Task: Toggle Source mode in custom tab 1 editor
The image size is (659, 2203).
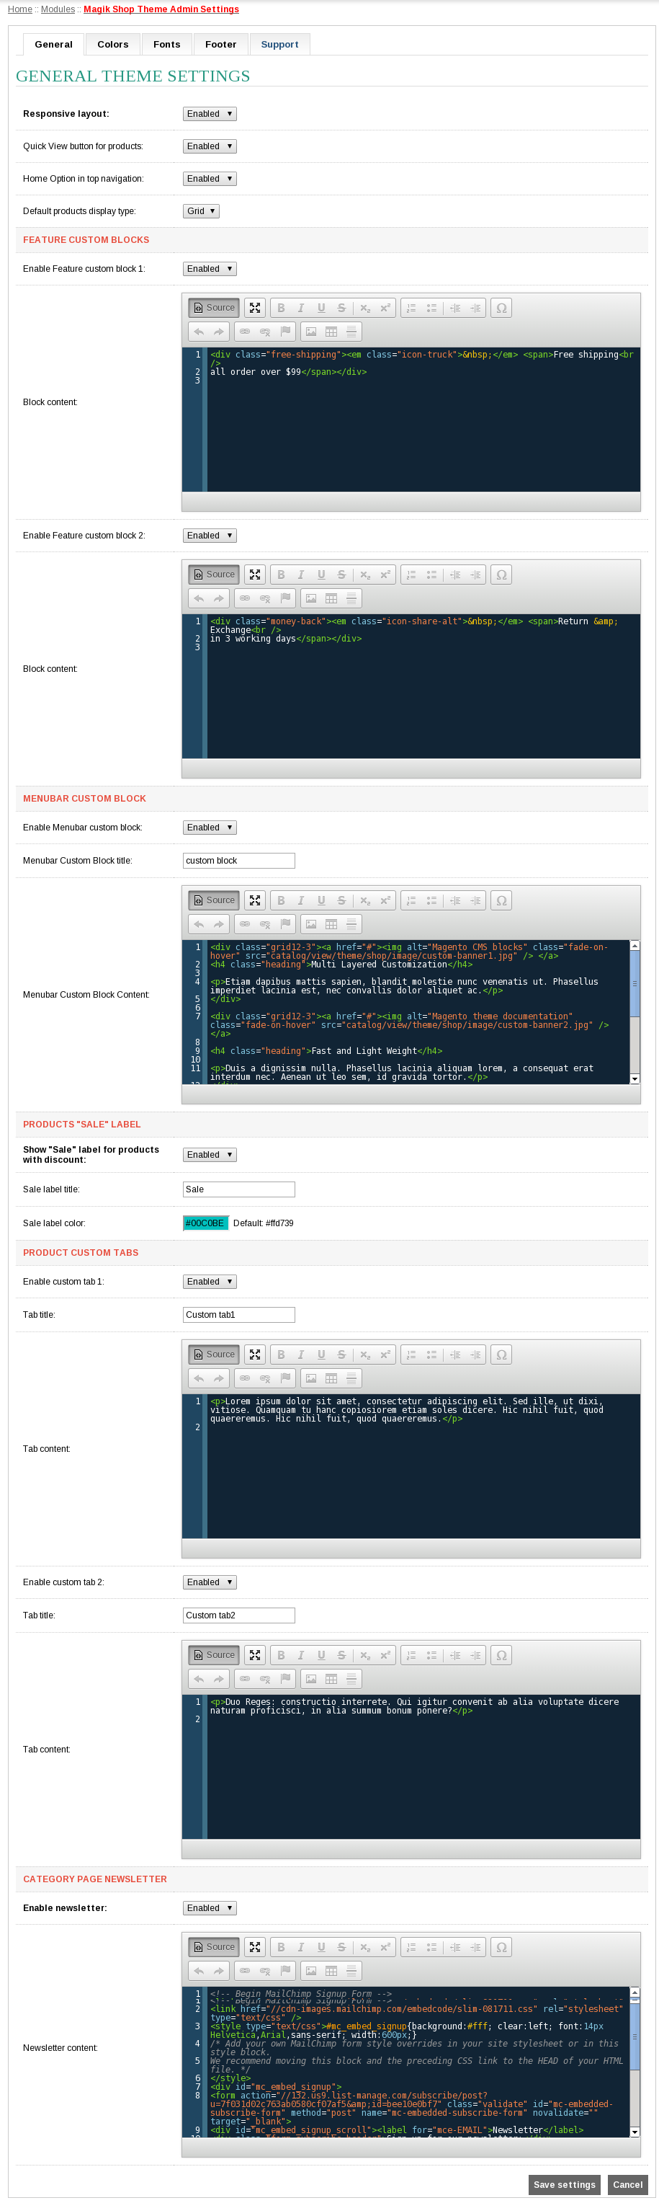Action: coord(214,1355)
